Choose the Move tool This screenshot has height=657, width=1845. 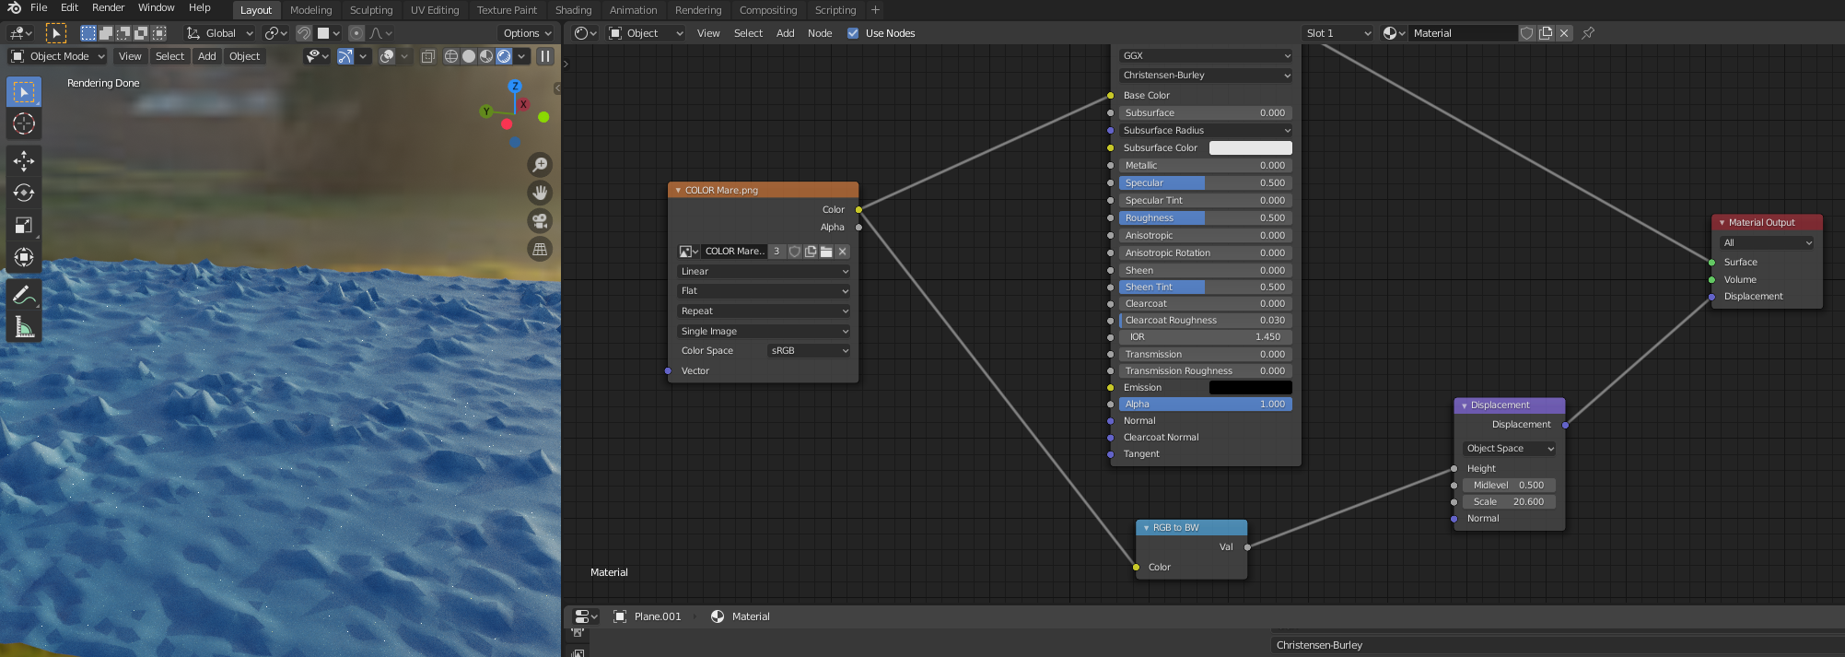point(24,161)
